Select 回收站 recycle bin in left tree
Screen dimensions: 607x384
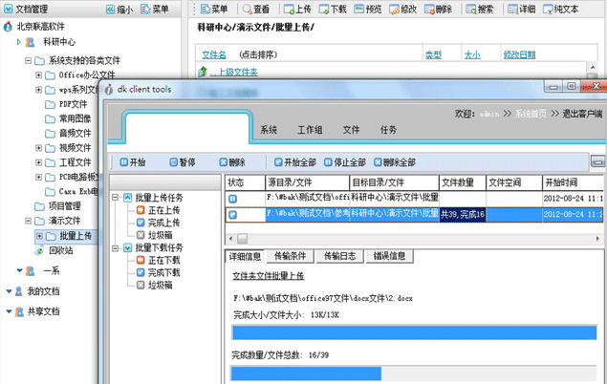pyautogui.click(x=60, y=251)
